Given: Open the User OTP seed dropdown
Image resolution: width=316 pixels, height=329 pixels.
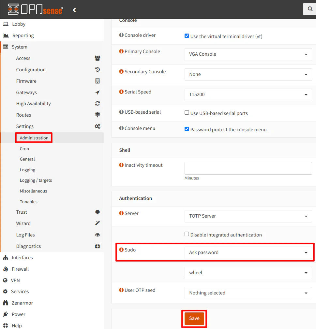Looking at the screenshot, I should click(248, 293).
